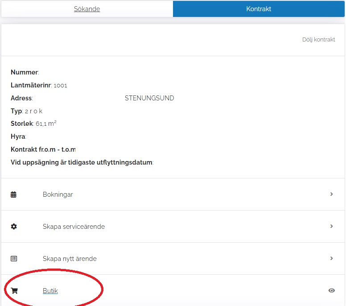The image size is (346, 306).
Task: Select the Kontrakt tab
Action: click(x=259, y=9)
